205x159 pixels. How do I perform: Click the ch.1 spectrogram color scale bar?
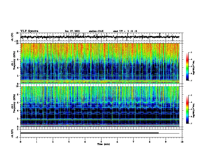pos(187,67)
